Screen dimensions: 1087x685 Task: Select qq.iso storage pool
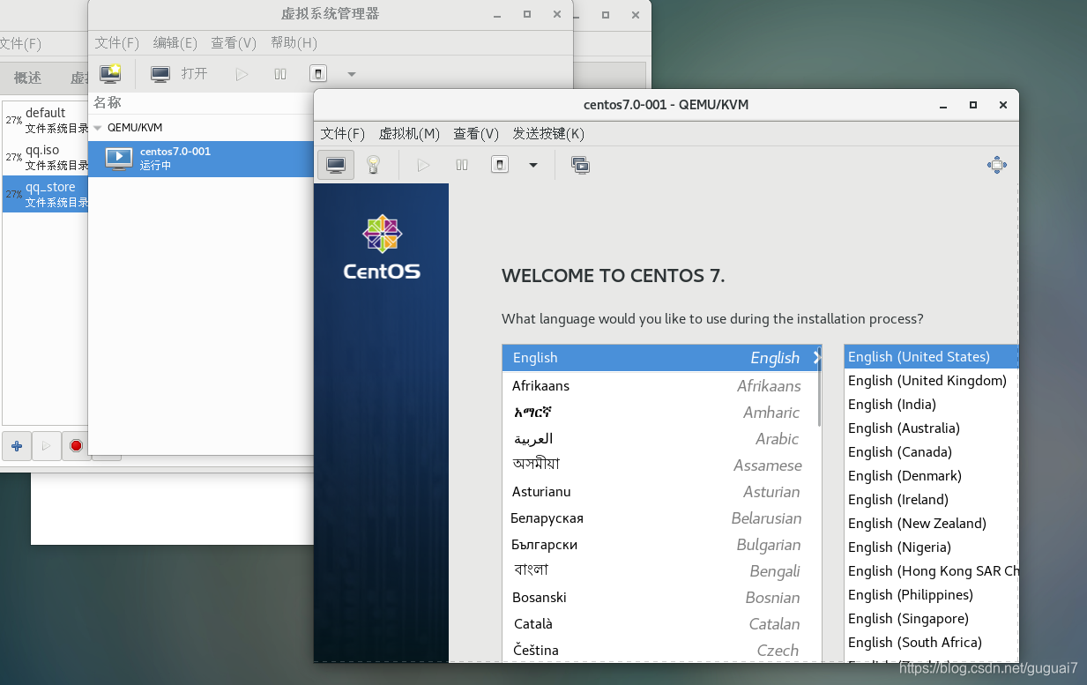click(46, 157)
